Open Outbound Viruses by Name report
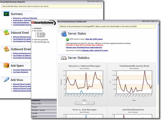Screen dimensions: 161x120 (22, 91)
